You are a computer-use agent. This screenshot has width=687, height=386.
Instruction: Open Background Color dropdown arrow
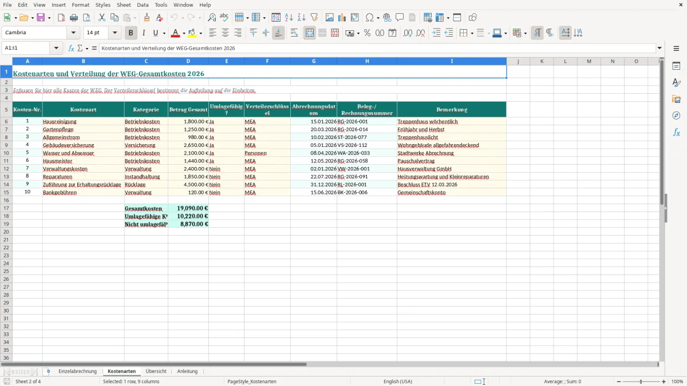(x=200, y=33)
